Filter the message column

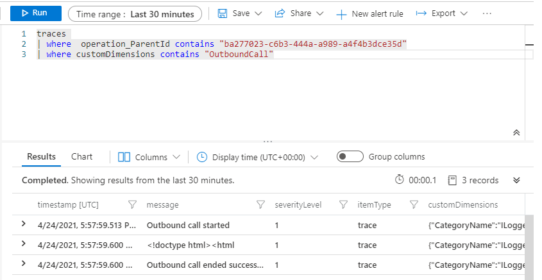click(x=260, y=205)
